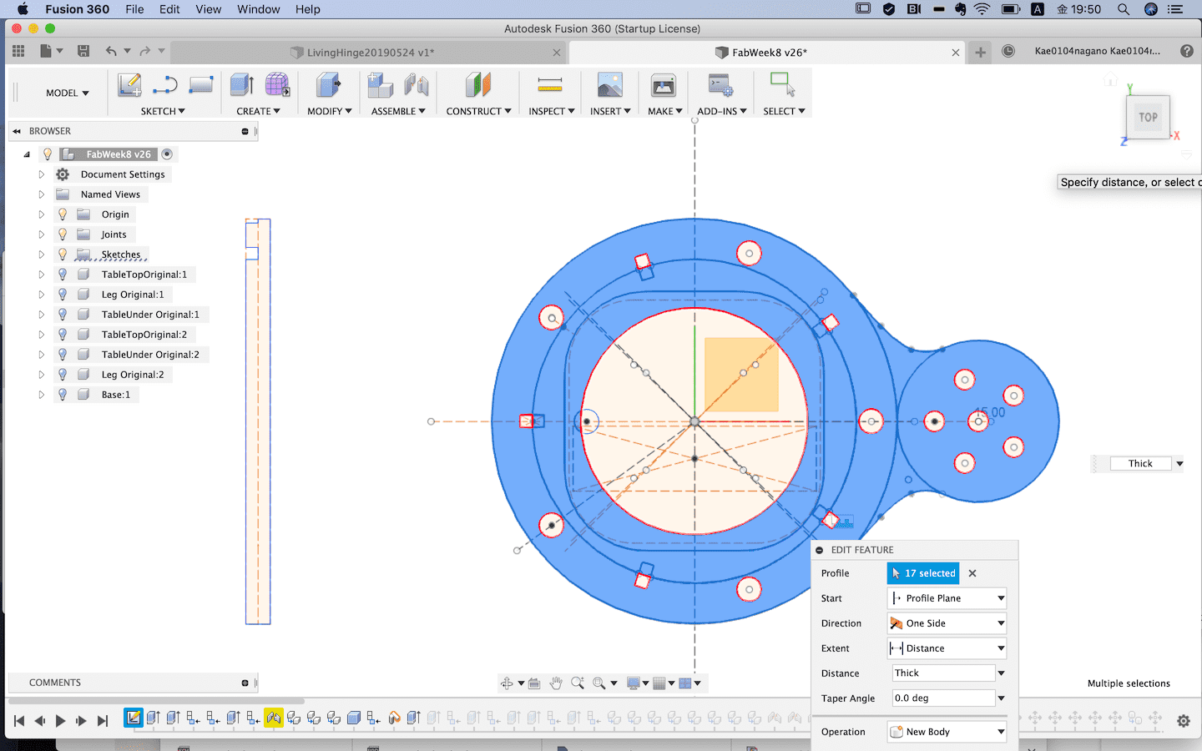Click the Create Sketch icon
This screenshot has width=1202, height=751.
pos(129,85)
